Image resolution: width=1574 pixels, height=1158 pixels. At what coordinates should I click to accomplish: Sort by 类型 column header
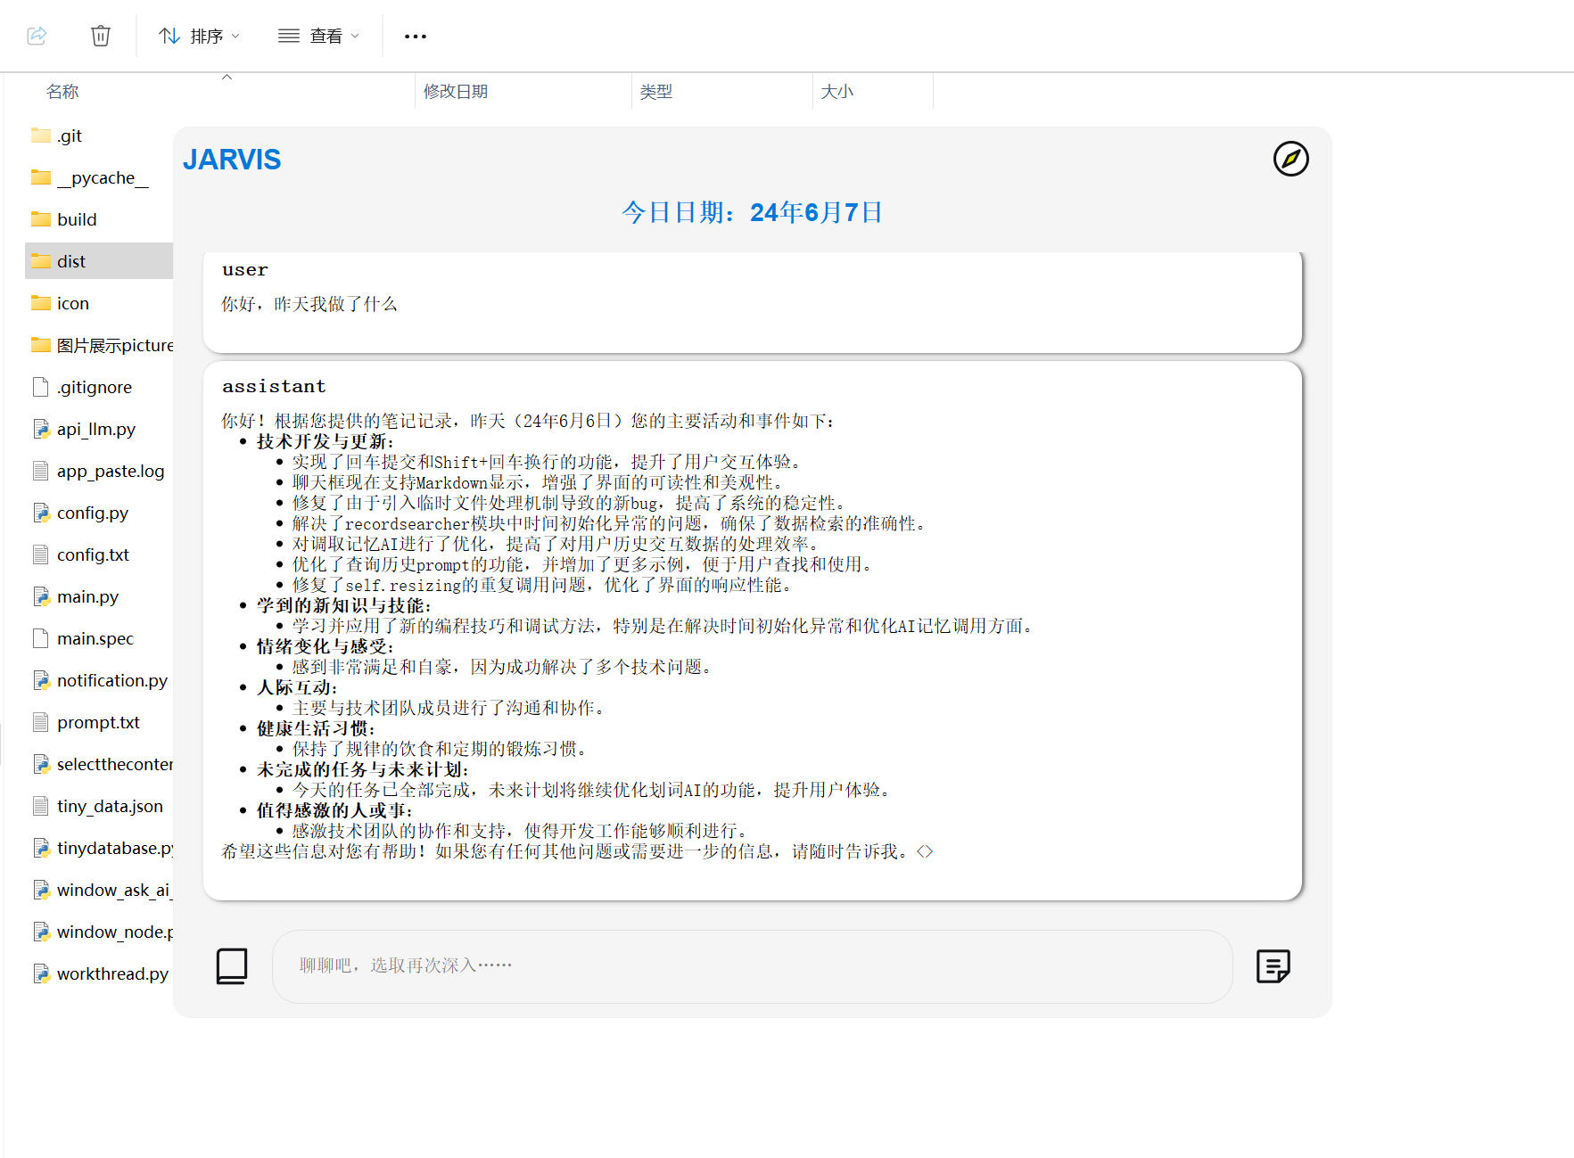click(x=656, y=91)
